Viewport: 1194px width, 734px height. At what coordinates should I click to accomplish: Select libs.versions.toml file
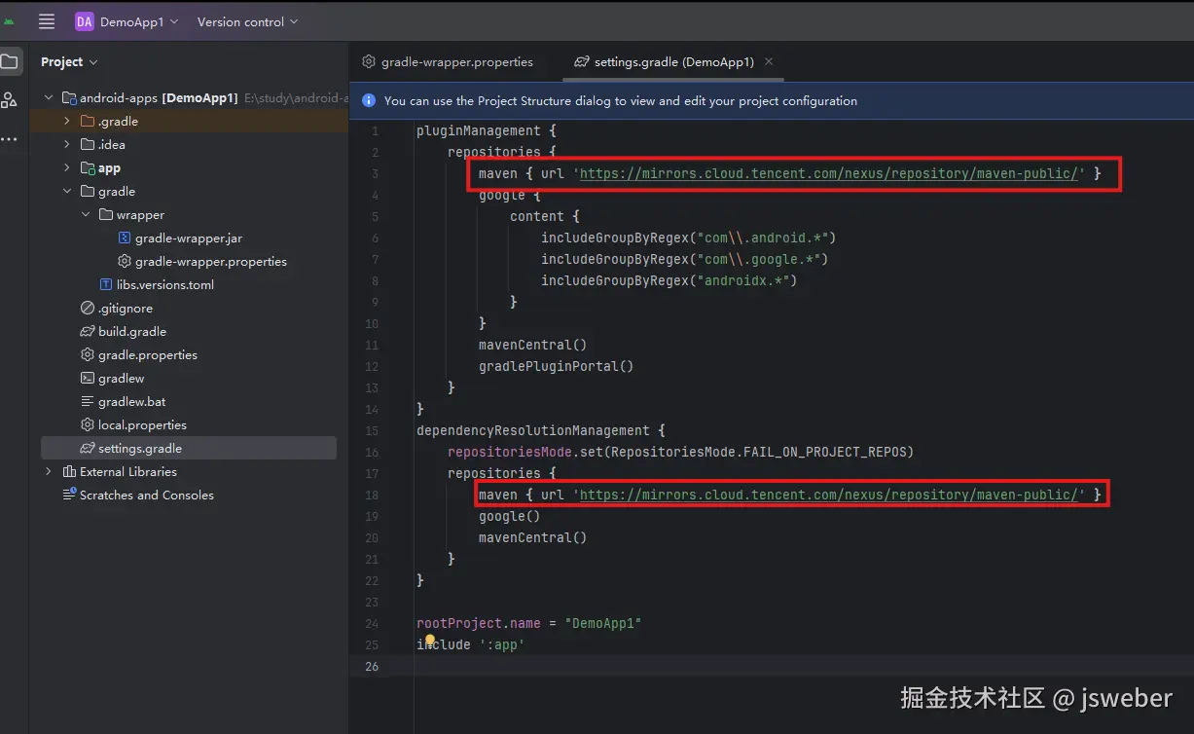164,284
